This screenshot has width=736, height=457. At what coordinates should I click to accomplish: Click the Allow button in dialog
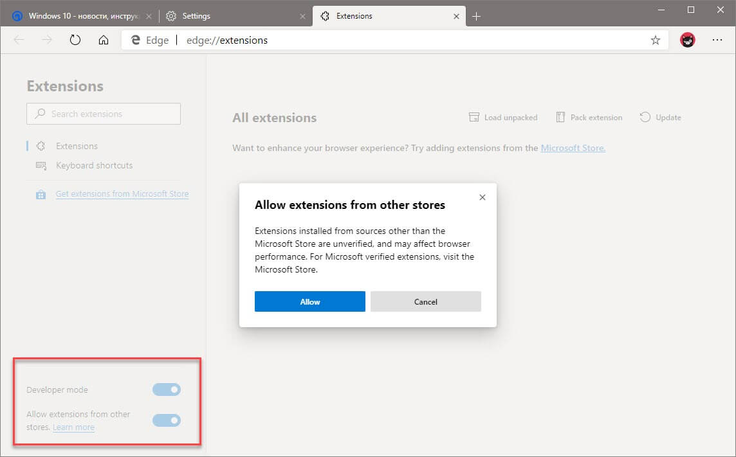[310, 301]
